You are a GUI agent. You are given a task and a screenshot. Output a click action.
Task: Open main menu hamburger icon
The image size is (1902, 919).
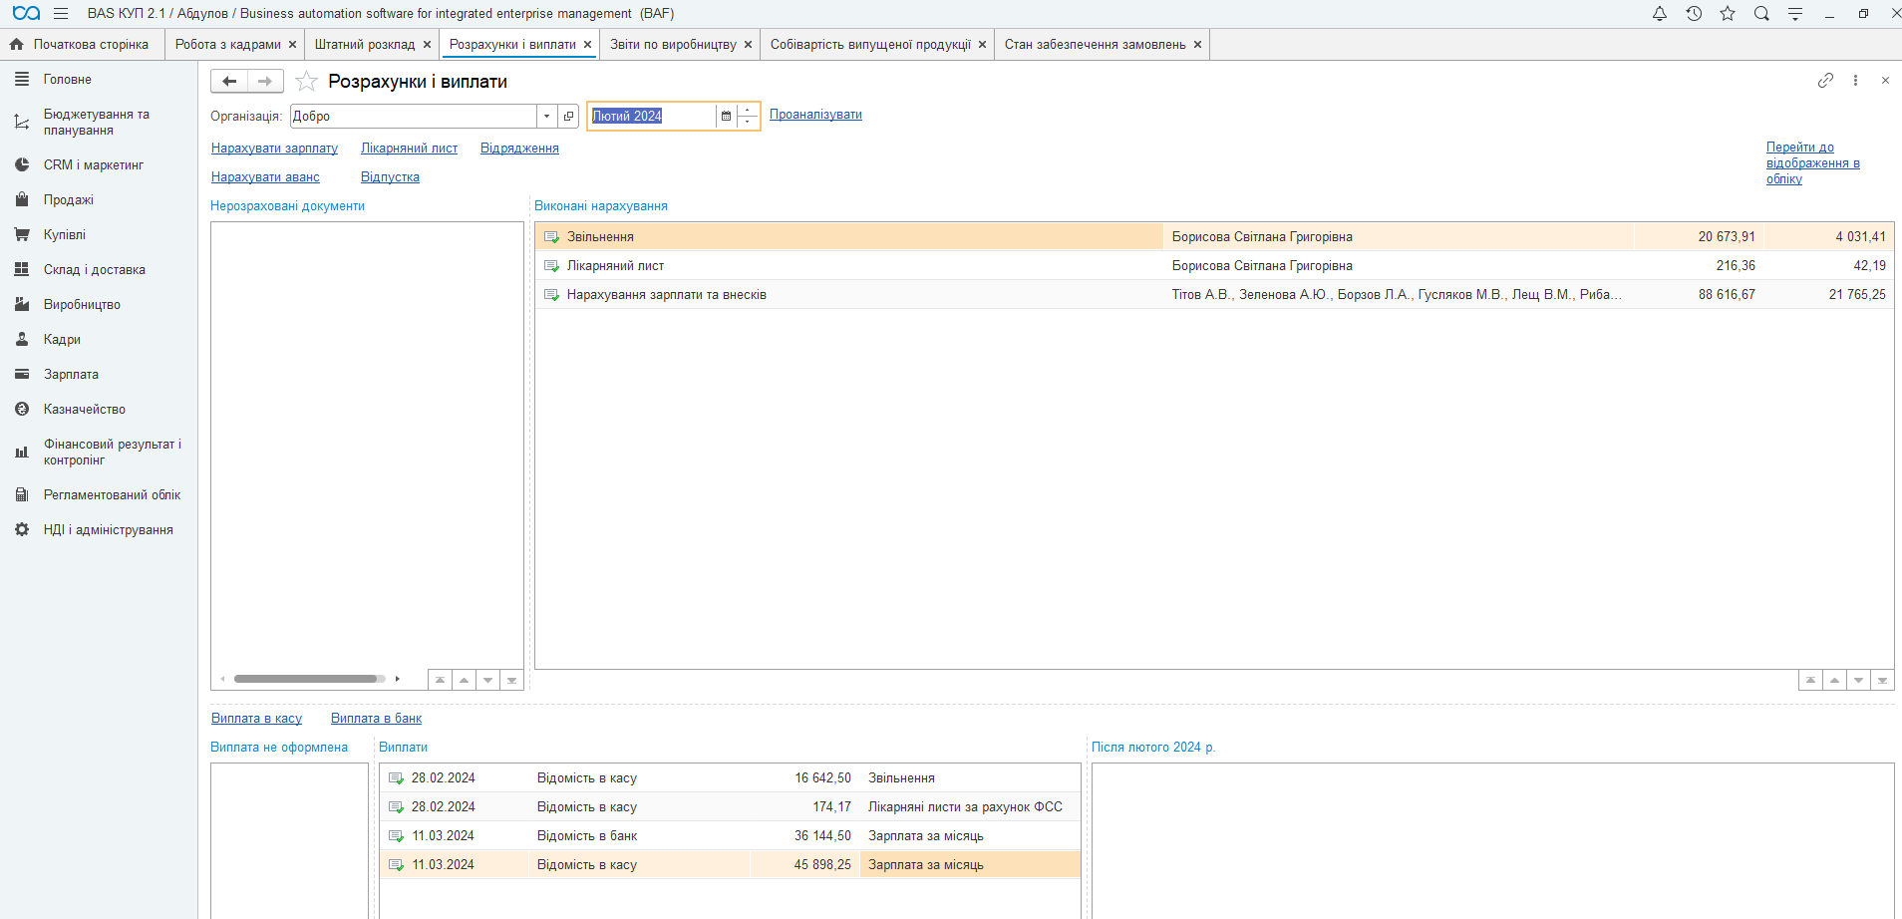click(x=61, y=14)
